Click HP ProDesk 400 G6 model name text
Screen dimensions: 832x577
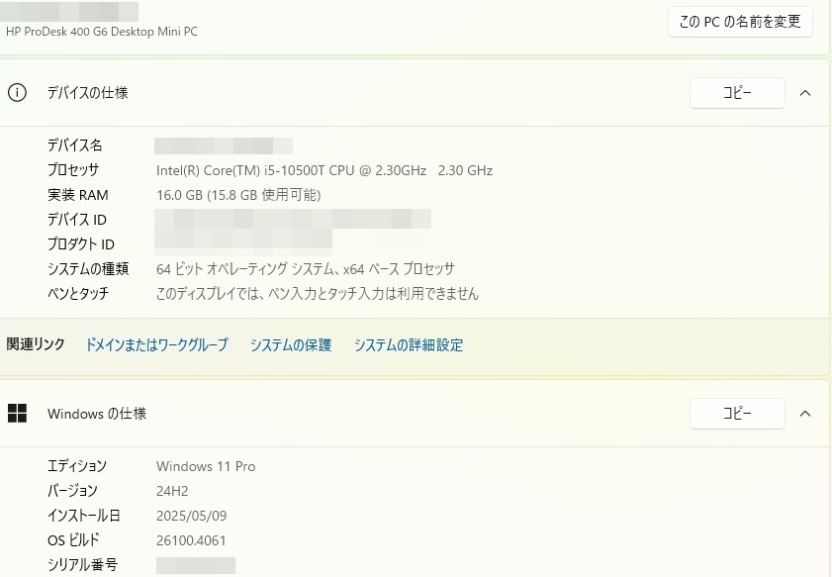[101, 32]
